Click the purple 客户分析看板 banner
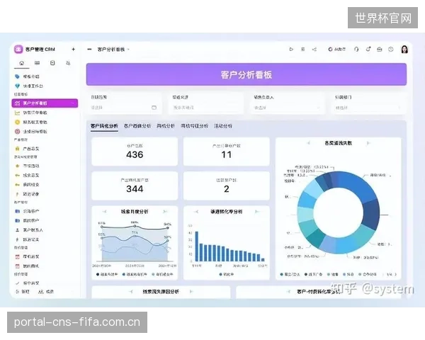Viewport: 425px width, 340px height. 246,74
